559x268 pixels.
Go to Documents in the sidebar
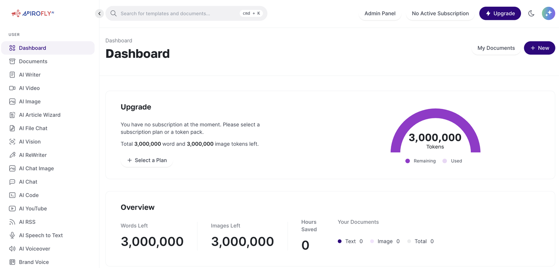(33, 61)
